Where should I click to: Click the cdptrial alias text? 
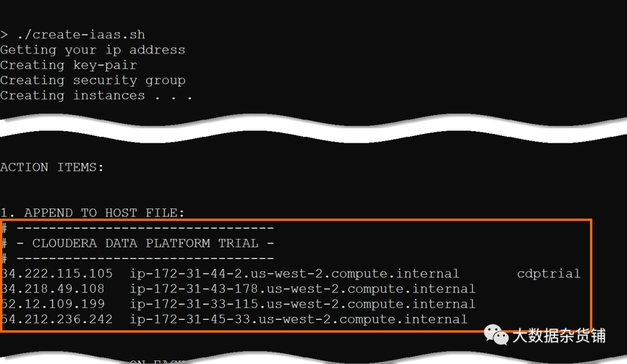549,274
